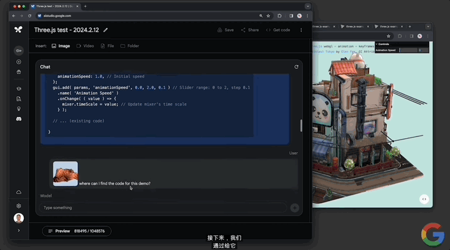Open the three-dot overflow menu by Get code

pos(301,30)
